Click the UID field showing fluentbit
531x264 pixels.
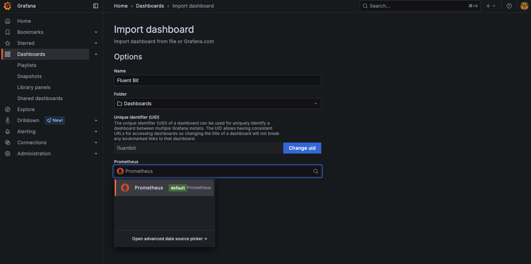(199, 148)
